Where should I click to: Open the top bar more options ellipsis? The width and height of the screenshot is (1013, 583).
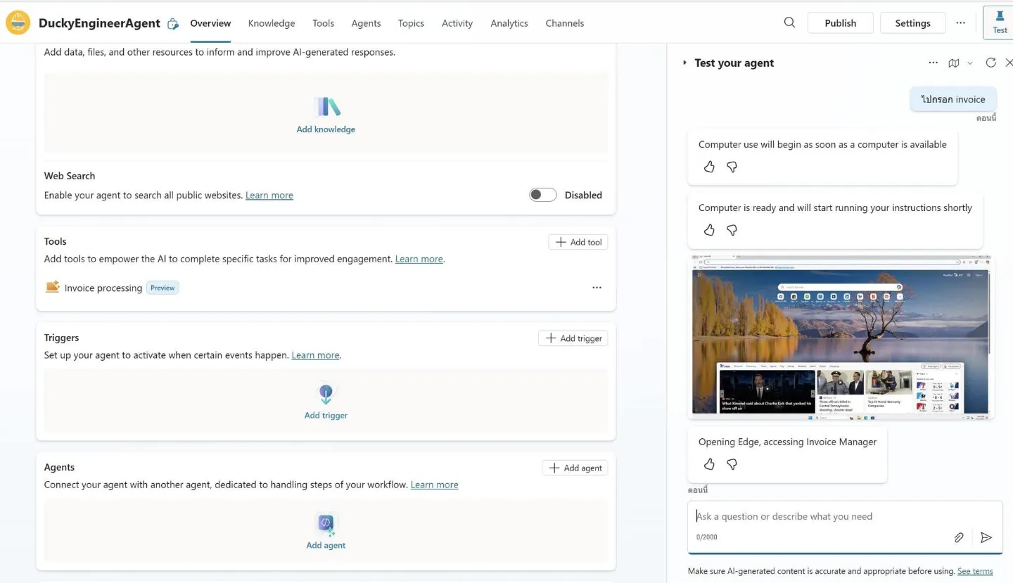960,23
